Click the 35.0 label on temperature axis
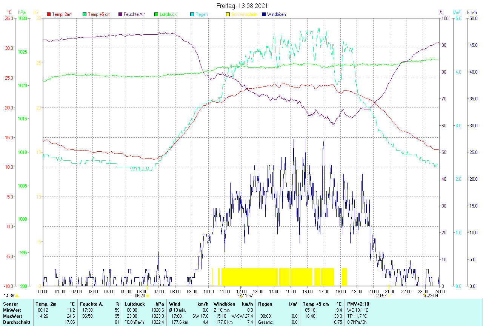The image size is (483, 326). coord(9,18)
